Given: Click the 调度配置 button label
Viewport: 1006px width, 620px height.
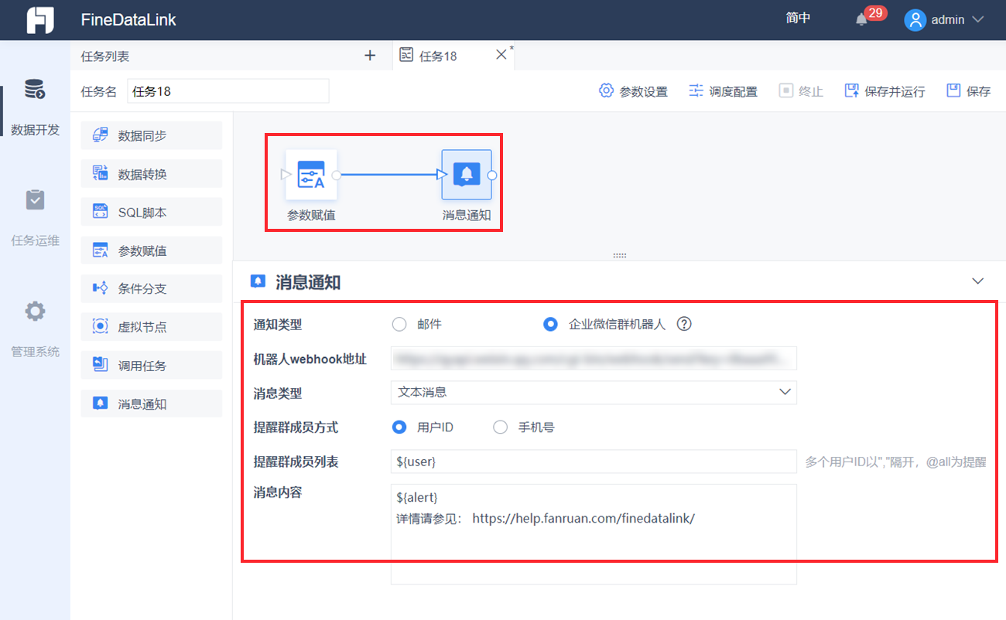Looking at the screenshot, I should pos(734,91).
